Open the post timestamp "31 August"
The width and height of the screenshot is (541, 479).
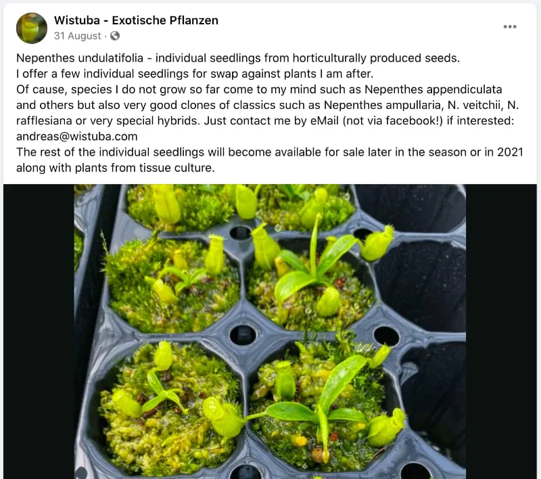78,36
